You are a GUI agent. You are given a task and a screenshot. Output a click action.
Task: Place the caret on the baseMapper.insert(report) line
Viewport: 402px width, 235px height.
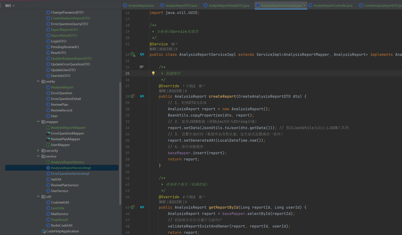click(x=197, y=153)
